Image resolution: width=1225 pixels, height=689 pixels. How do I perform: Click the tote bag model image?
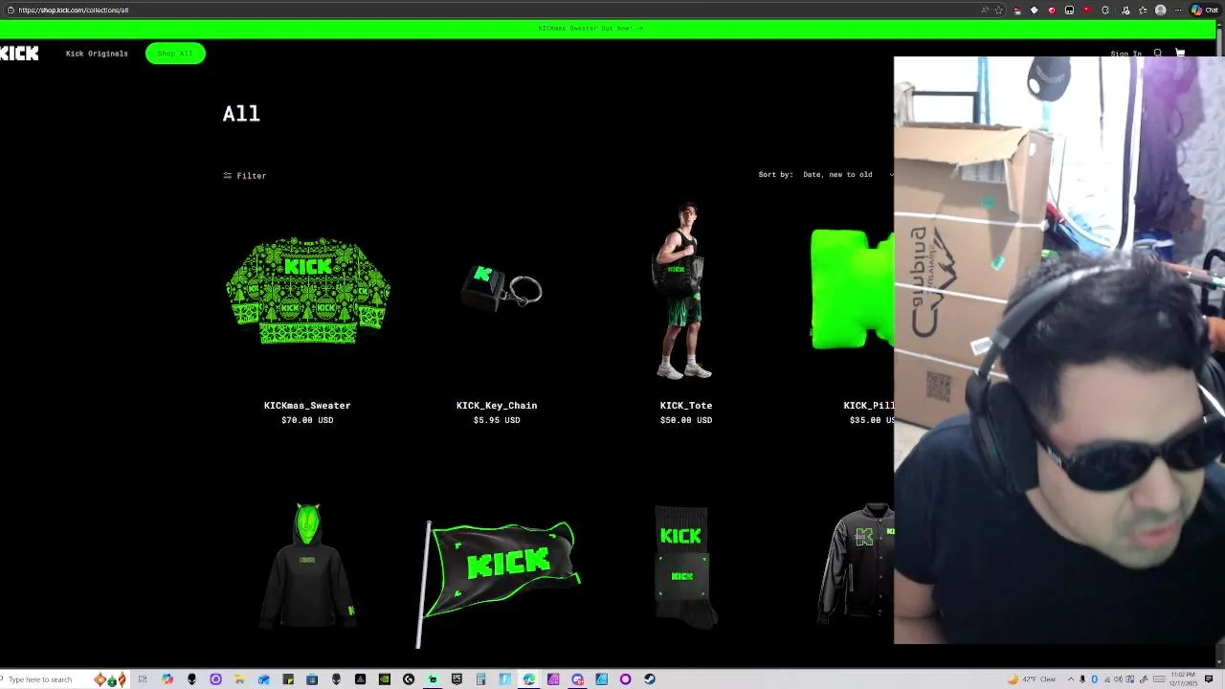coord(685,291)
